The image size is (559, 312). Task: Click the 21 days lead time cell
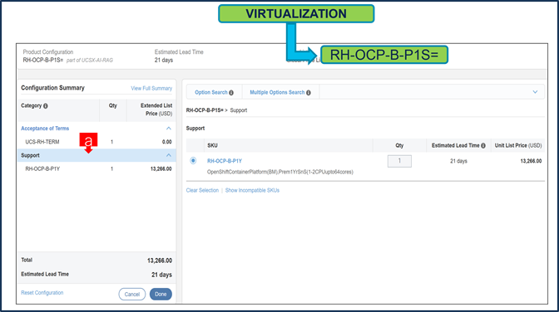point(458,161)
